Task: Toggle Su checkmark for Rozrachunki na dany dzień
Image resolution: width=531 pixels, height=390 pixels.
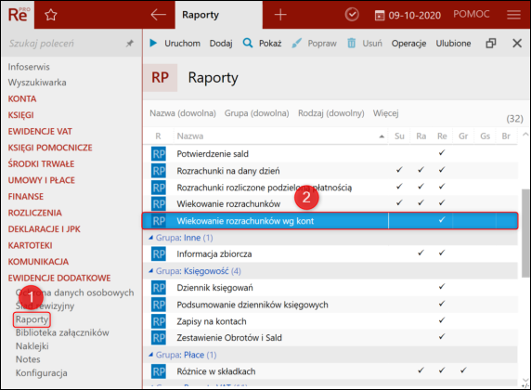Action: pyautogui.click(x=399, y=170)
